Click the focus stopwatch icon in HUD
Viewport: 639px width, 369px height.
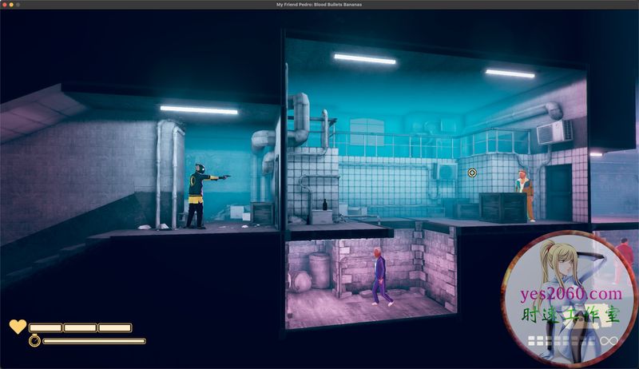pos(34,341)
